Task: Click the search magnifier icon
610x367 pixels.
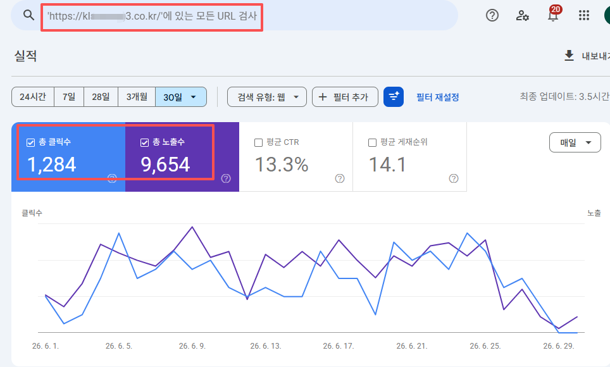Action: click(28, 15)
